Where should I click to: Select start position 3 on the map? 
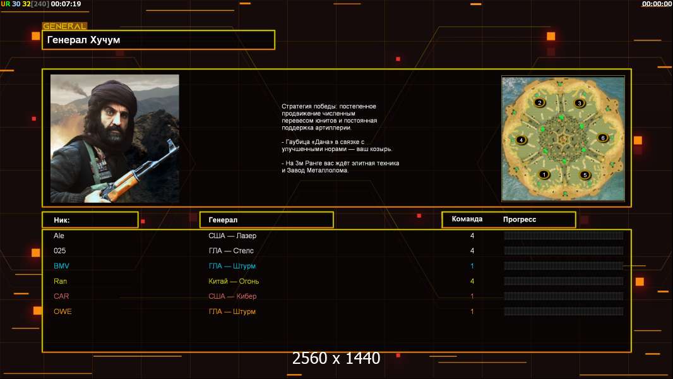[x=580, y=103]
